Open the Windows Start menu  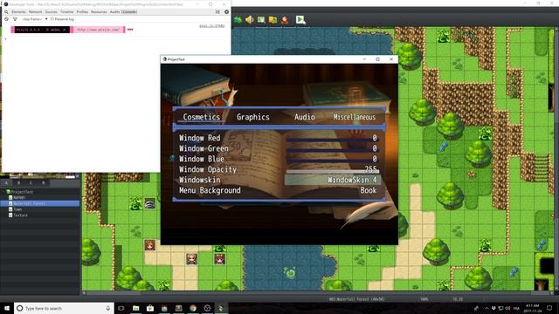click(x=7, y=308)
